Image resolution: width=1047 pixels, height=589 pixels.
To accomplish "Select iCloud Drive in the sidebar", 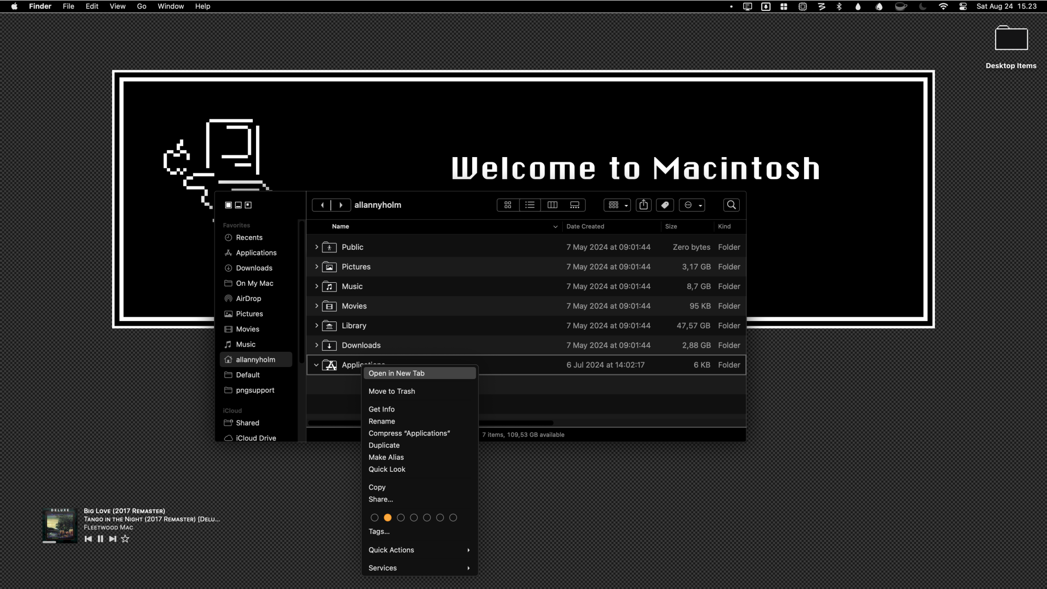I will coord(255,438).
